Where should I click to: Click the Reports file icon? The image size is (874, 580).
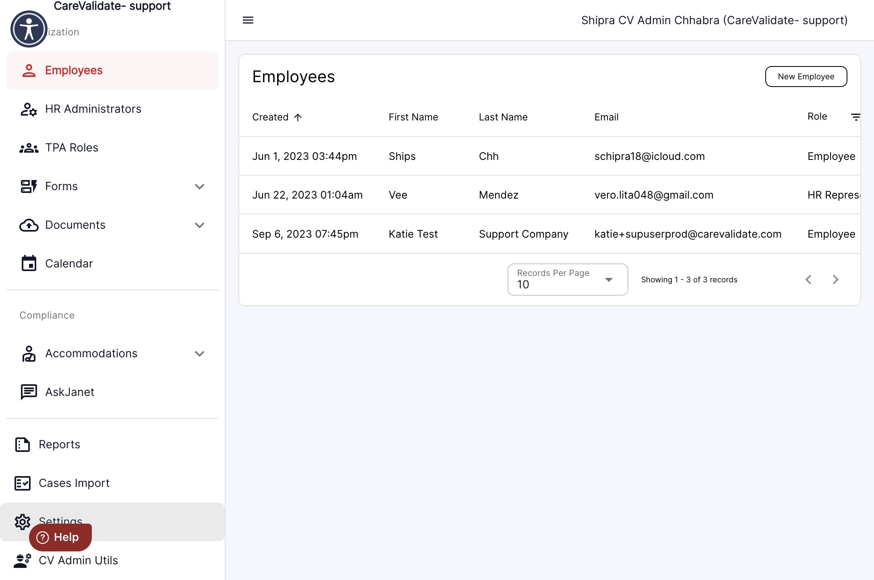[23, 445]
